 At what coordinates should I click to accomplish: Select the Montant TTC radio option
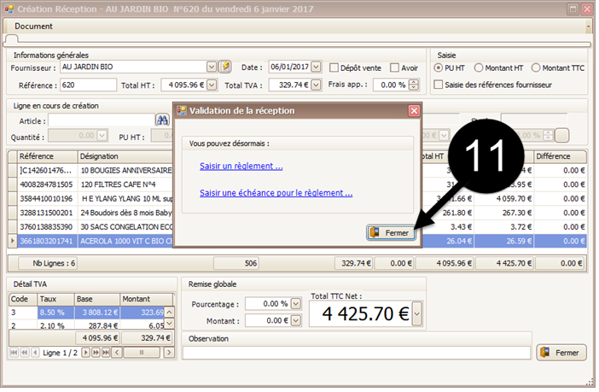tap(536, 67)
